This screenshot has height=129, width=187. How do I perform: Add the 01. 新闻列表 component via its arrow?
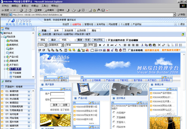tap(29, 91)
